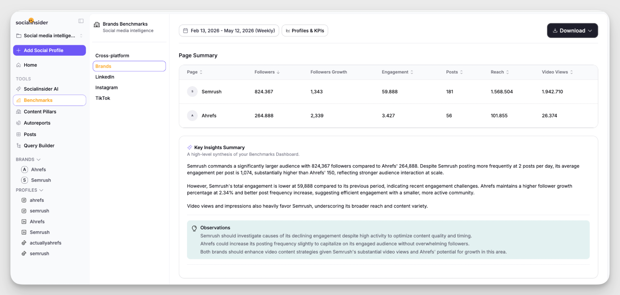Open the semrush Instagram profile

35,211
